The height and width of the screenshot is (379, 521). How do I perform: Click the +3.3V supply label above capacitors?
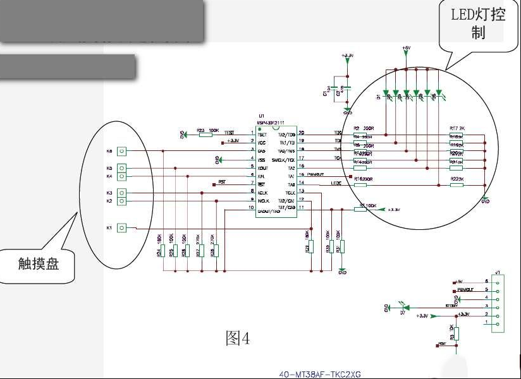click(347, 56)
